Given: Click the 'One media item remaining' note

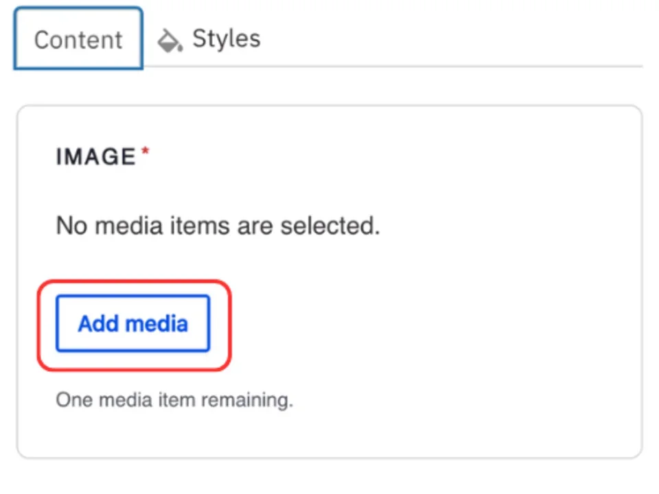Looking at the screenshot, I should click(x=174, y=400).
